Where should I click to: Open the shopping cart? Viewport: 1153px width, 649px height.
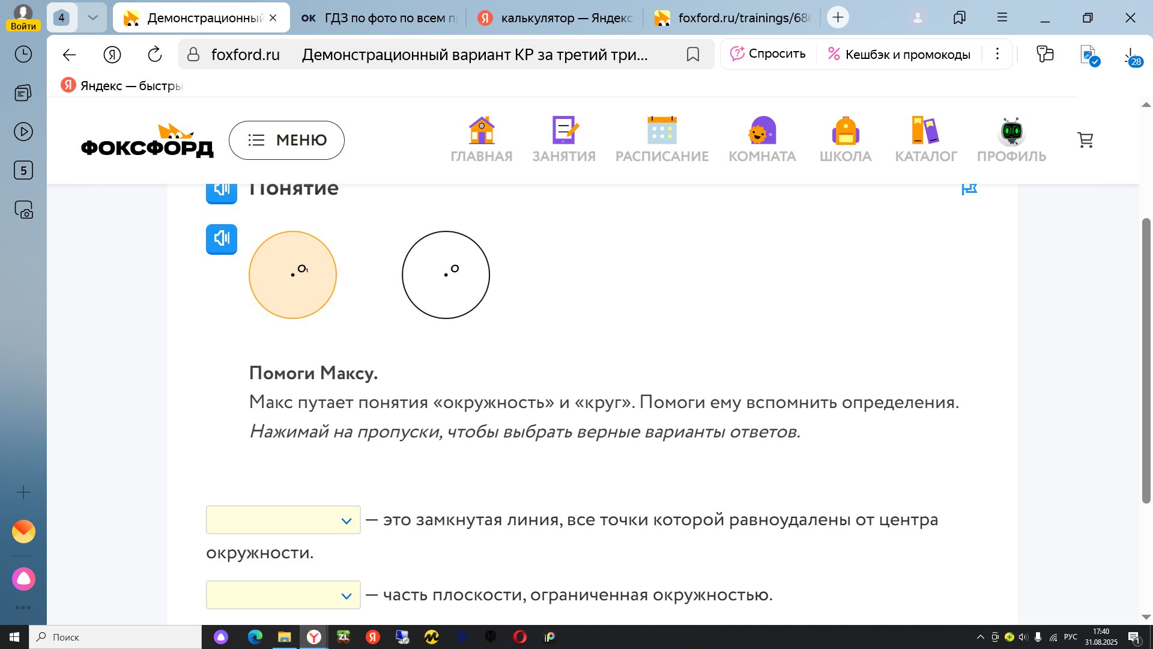pos(1085,140)
